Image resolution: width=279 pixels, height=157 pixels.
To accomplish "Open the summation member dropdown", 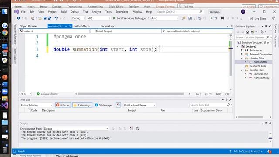I will click(197, 31).
